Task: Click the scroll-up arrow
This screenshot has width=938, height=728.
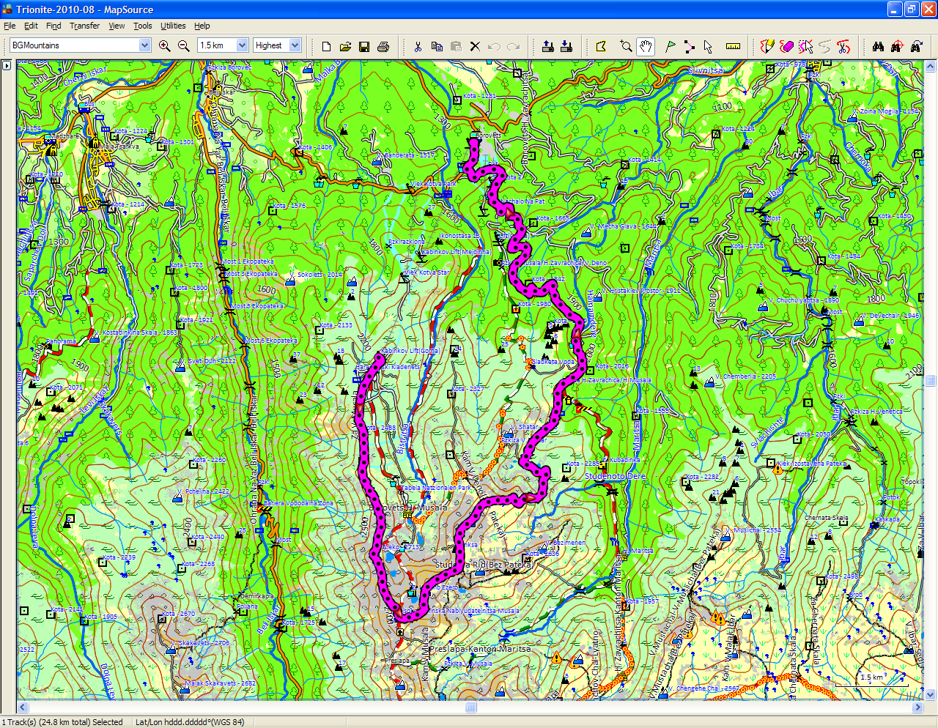Action: pos(931,66)
